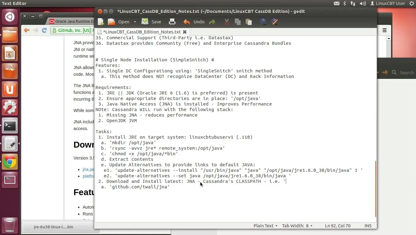The image size is (416, 235).
Task: Open the Chrome hamburger menu
Action: (384, 30)
